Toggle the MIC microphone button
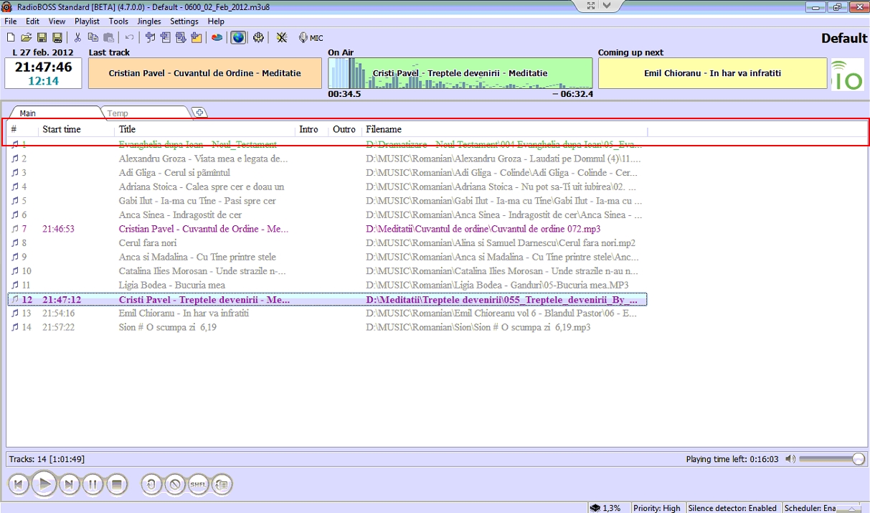Viewport: 870px width, 513px height. [311, 37]
